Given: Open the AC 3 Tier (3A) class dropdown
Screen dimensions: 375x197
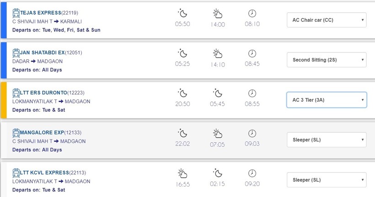Looking at the screenshot, I should 327,100.
